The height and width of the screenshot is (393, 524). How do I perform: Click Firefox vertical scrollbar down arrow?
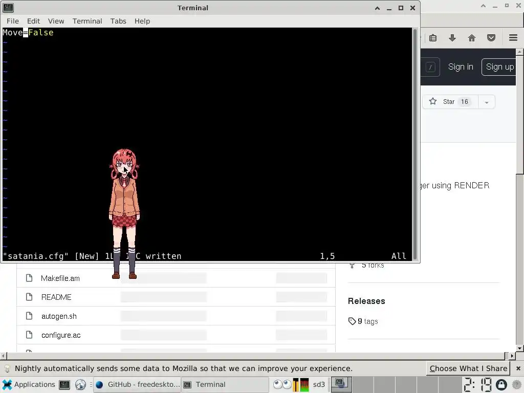click(520, 348)
